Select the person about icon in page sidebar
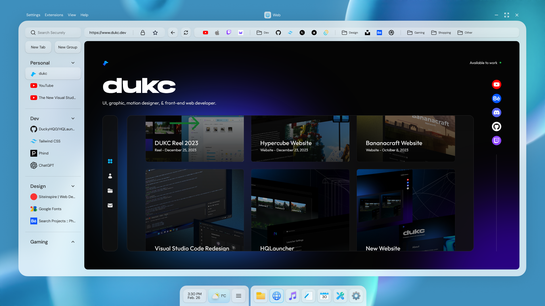This screenshot has width=545, height=306. [x=110, y=176]
